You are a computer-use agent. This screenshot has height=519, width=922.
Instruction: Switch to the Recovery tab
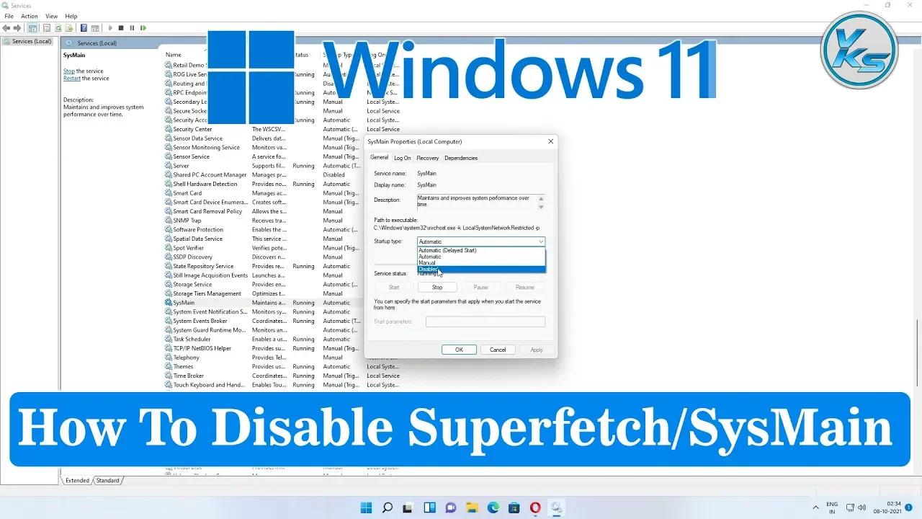(x=427, y=157)
